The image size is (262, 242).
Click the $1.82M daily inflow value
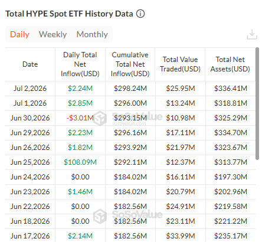click(x=80, y=148)
